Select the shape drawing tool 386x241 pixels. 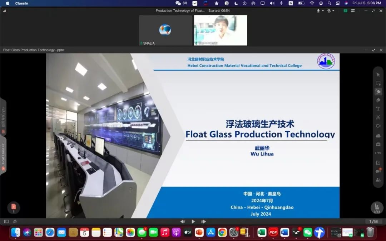pyautogui.click(x=378, y=126)
